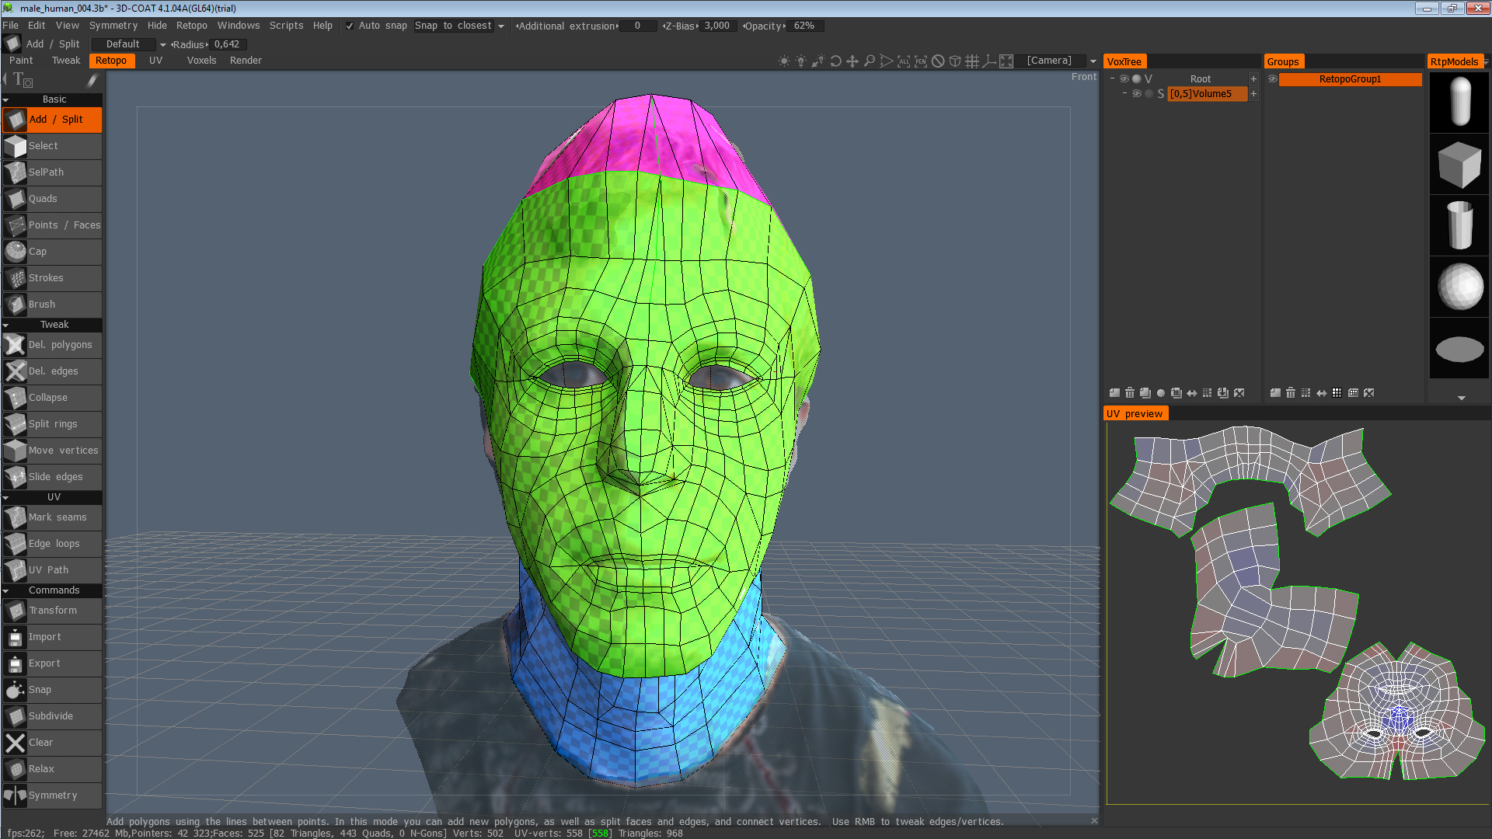This screenshot has width=1492, height=839.
Task: Open the Edge loops tool
Action: click(51, 543)
